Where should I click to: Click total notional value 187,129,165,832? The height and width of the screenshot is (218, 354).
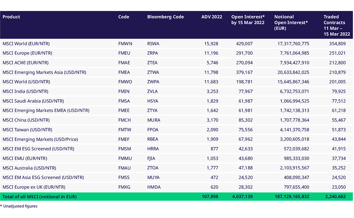coord(288,197)
